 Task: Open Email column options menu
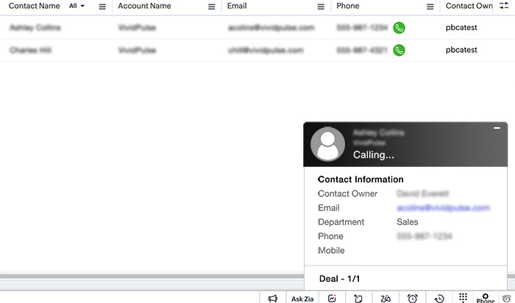[321, 7]
